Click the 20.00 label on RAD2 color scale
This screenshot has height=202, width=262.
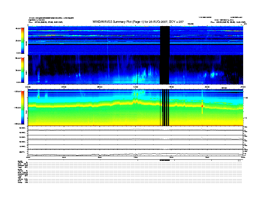18,41
